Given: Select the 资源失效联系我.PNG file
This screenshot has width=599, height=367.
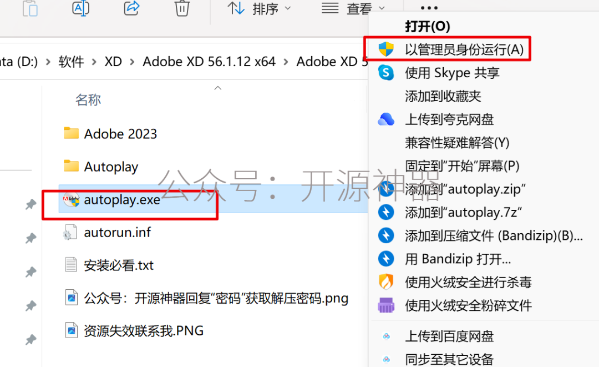Looking at the screenshot, I should [x=144, y=331].
